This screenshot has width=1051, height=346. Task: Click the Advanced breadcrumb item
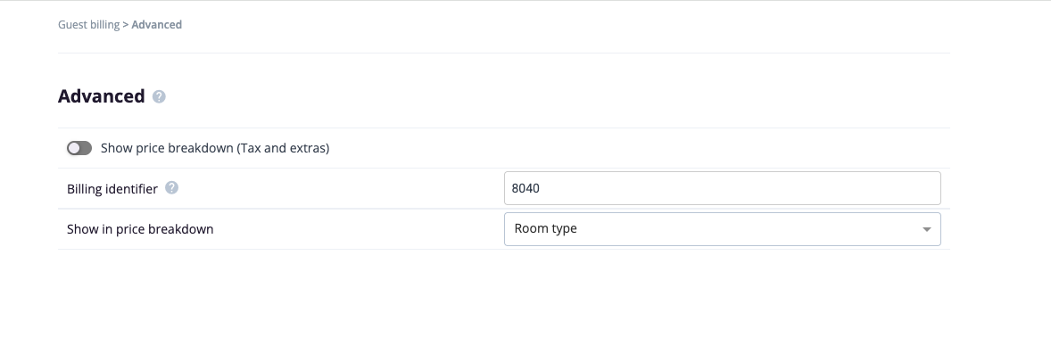(157, 25)
